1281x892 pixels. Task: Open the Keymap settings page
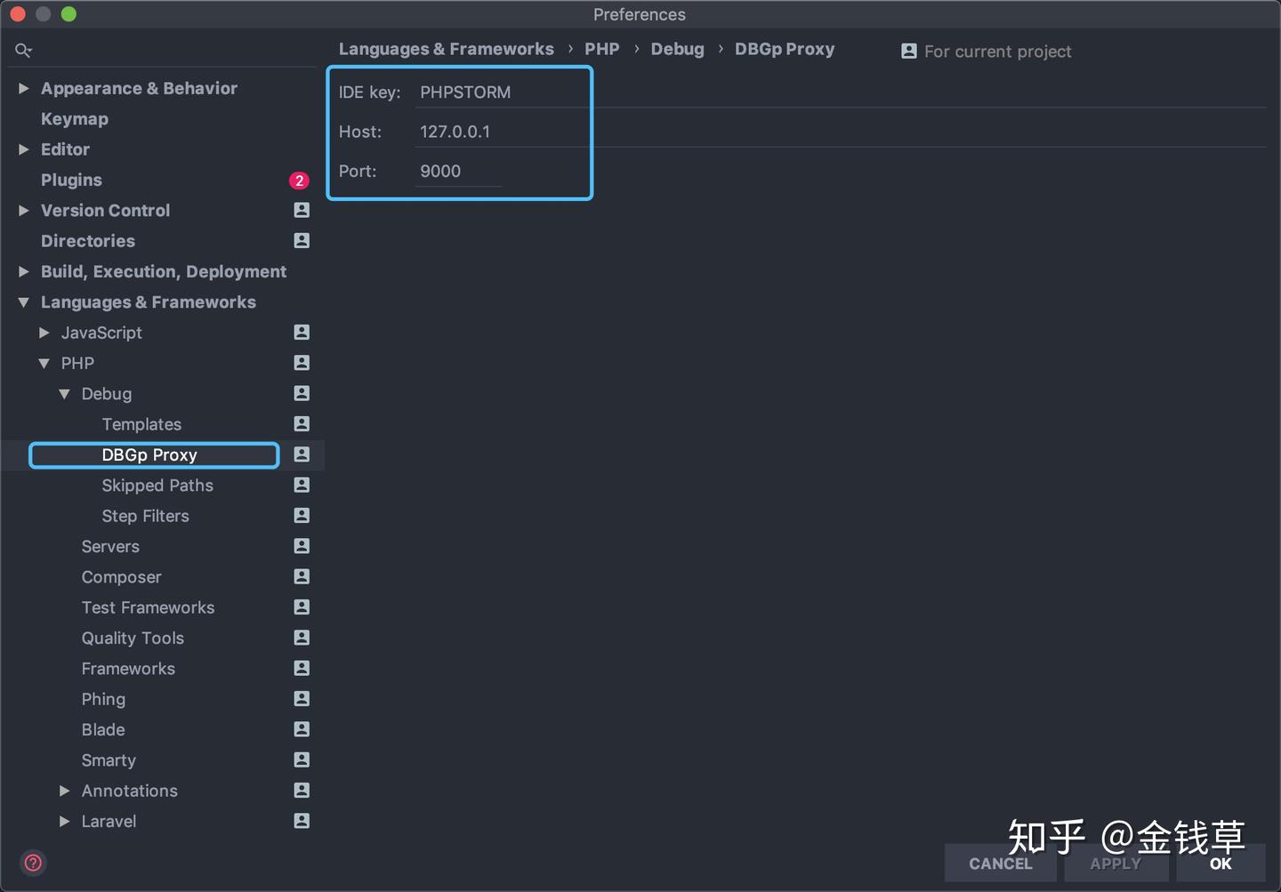tap(75, 119)
